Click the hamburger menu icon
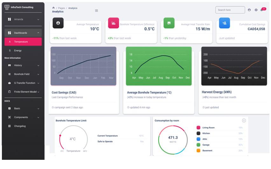Viewport: 271px width, 169px height. click(x=96, y=10)
